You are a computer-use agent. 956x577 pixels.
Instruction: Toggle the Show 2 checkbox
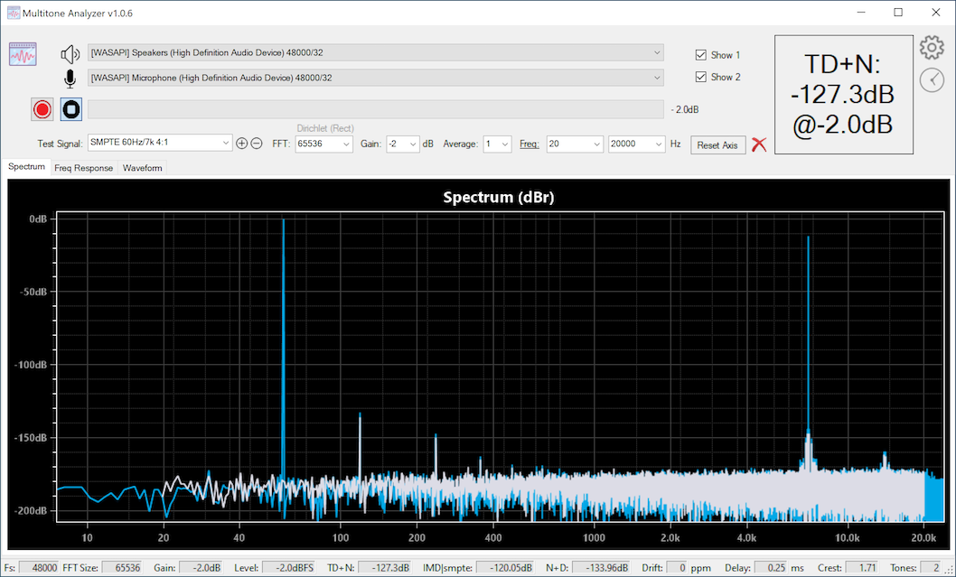(701, 77)
